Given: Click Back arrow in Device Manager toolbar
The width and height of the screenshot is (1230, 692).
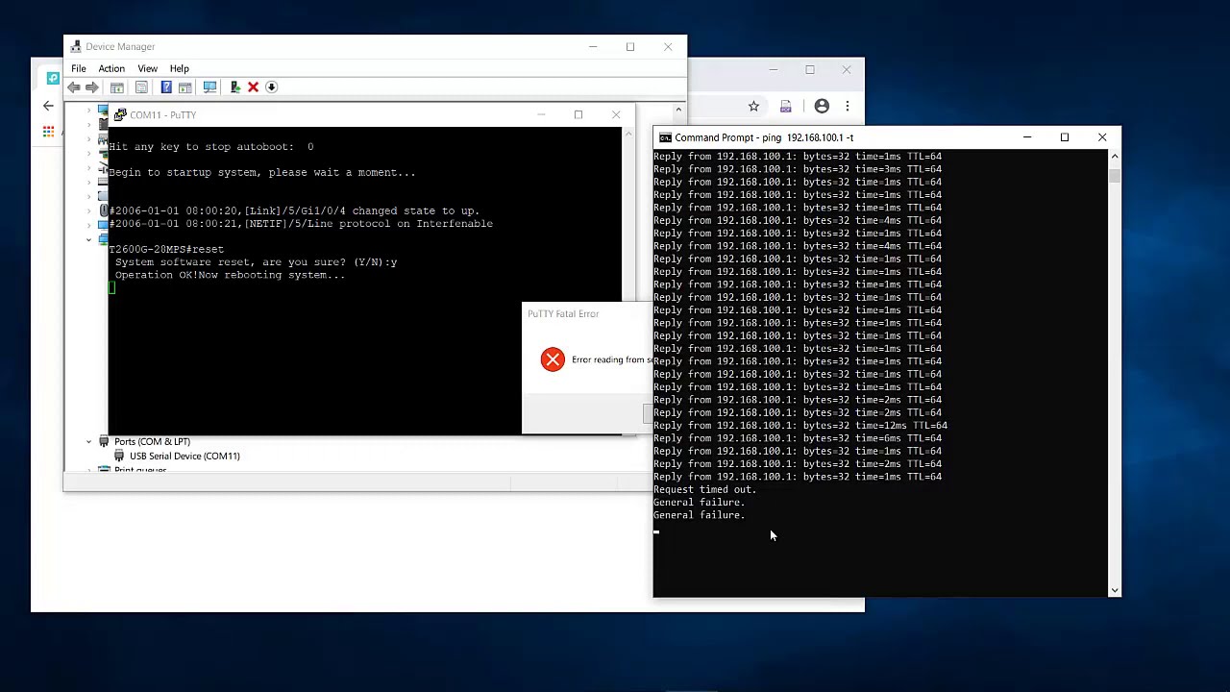Looking at the screenshot, I should [74, 87].
